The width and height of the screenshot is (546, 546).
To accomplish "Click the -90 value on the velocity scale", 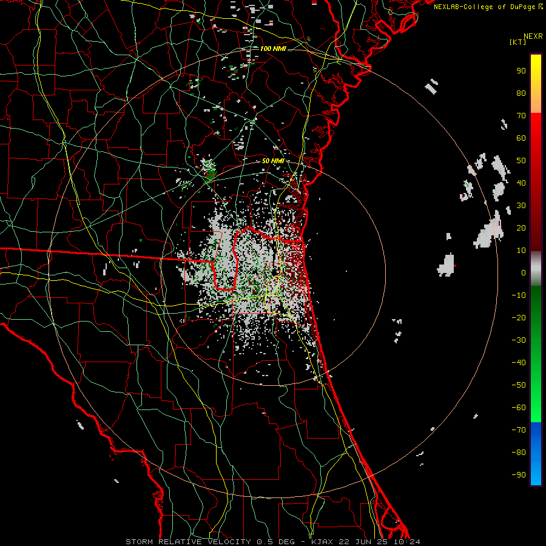I will (519, 475).
